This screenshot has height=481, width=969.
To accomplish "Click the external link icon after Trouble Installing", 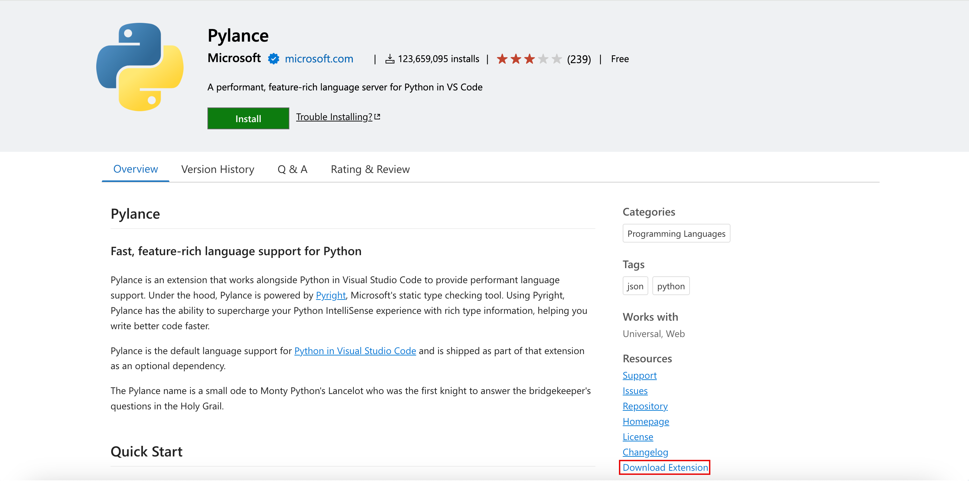I will (x=377, y=117).
